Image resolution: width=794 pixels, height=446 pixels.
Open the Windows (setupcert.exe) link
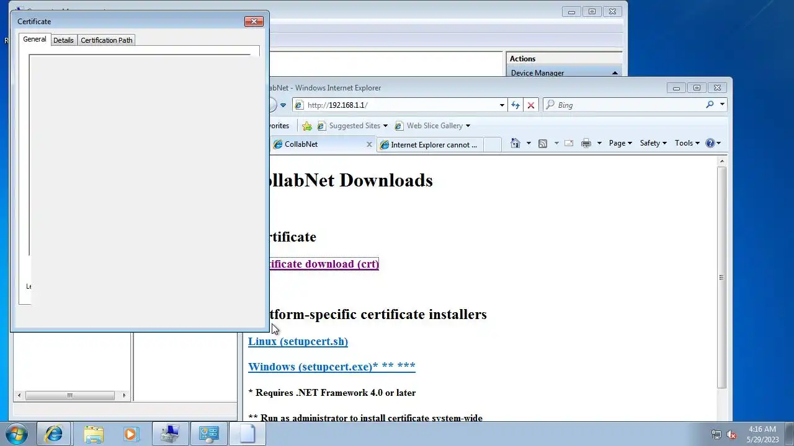[x=332, y=367]
